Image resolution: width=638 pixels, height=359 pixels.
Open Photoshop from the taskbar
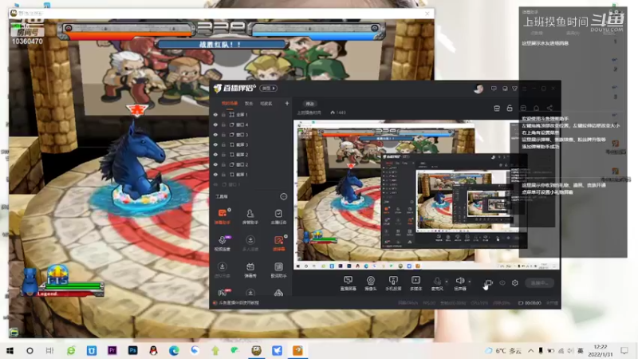coord(132,350)
